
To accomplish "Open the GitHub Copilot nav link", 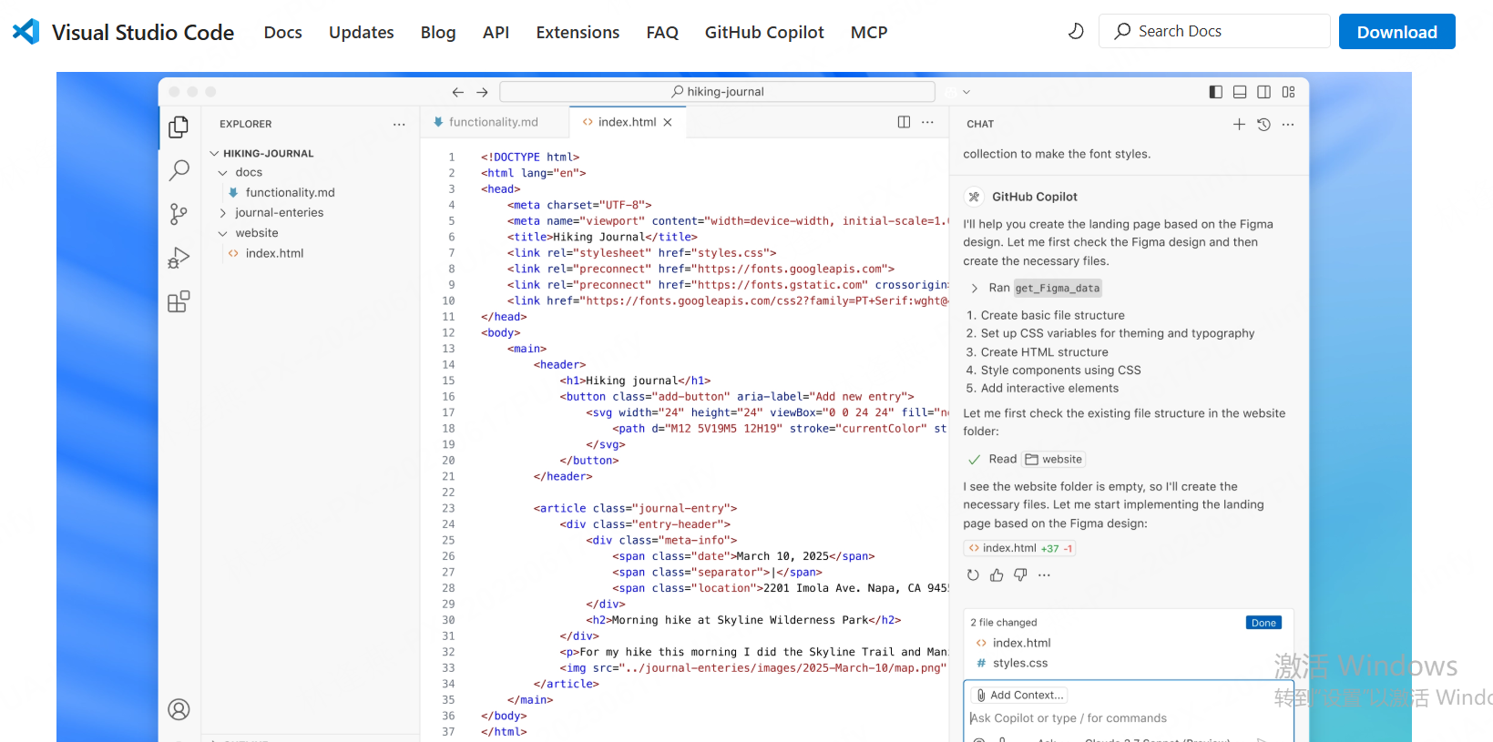I will pos(764,32).
